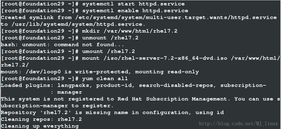This screenshot has height=129, width=281.
Task: Click the ': manager' continuation line
Action: (66, 92)
